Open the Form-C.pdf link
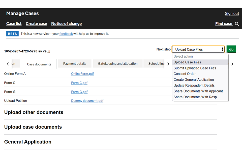This screenshot has height=161, width=242. (x=79, y=83)
